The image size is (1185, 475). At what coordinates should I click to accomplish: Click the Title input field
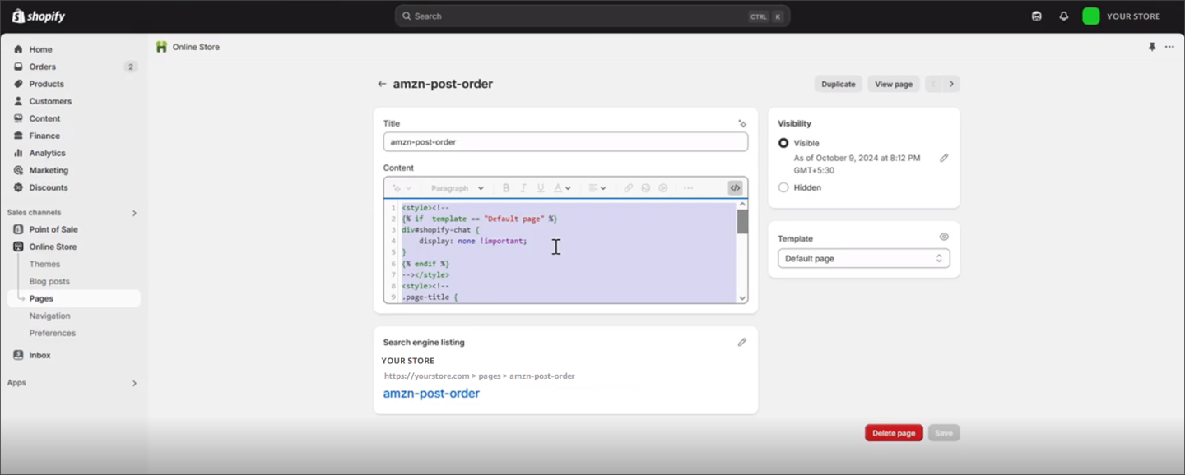(565, 141)
